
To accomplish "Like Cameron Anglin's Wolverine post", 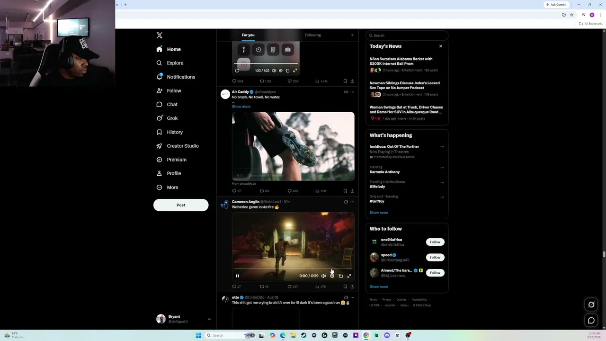I will 293,287.
